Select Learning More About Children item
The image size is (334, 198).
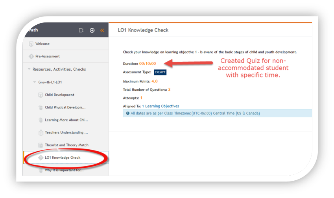click(x=66, y=120)
